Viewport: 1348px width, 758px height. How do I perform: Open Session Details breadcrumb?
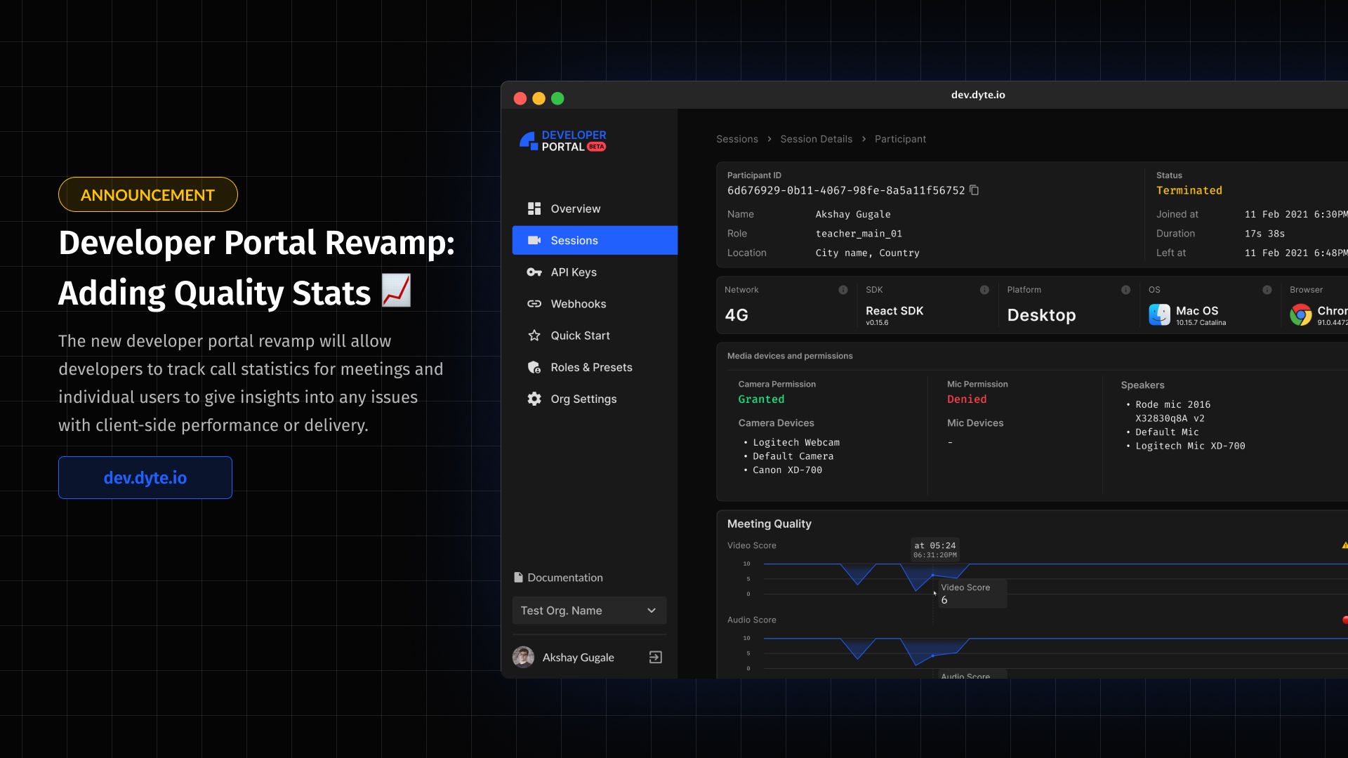click(817, 139)
